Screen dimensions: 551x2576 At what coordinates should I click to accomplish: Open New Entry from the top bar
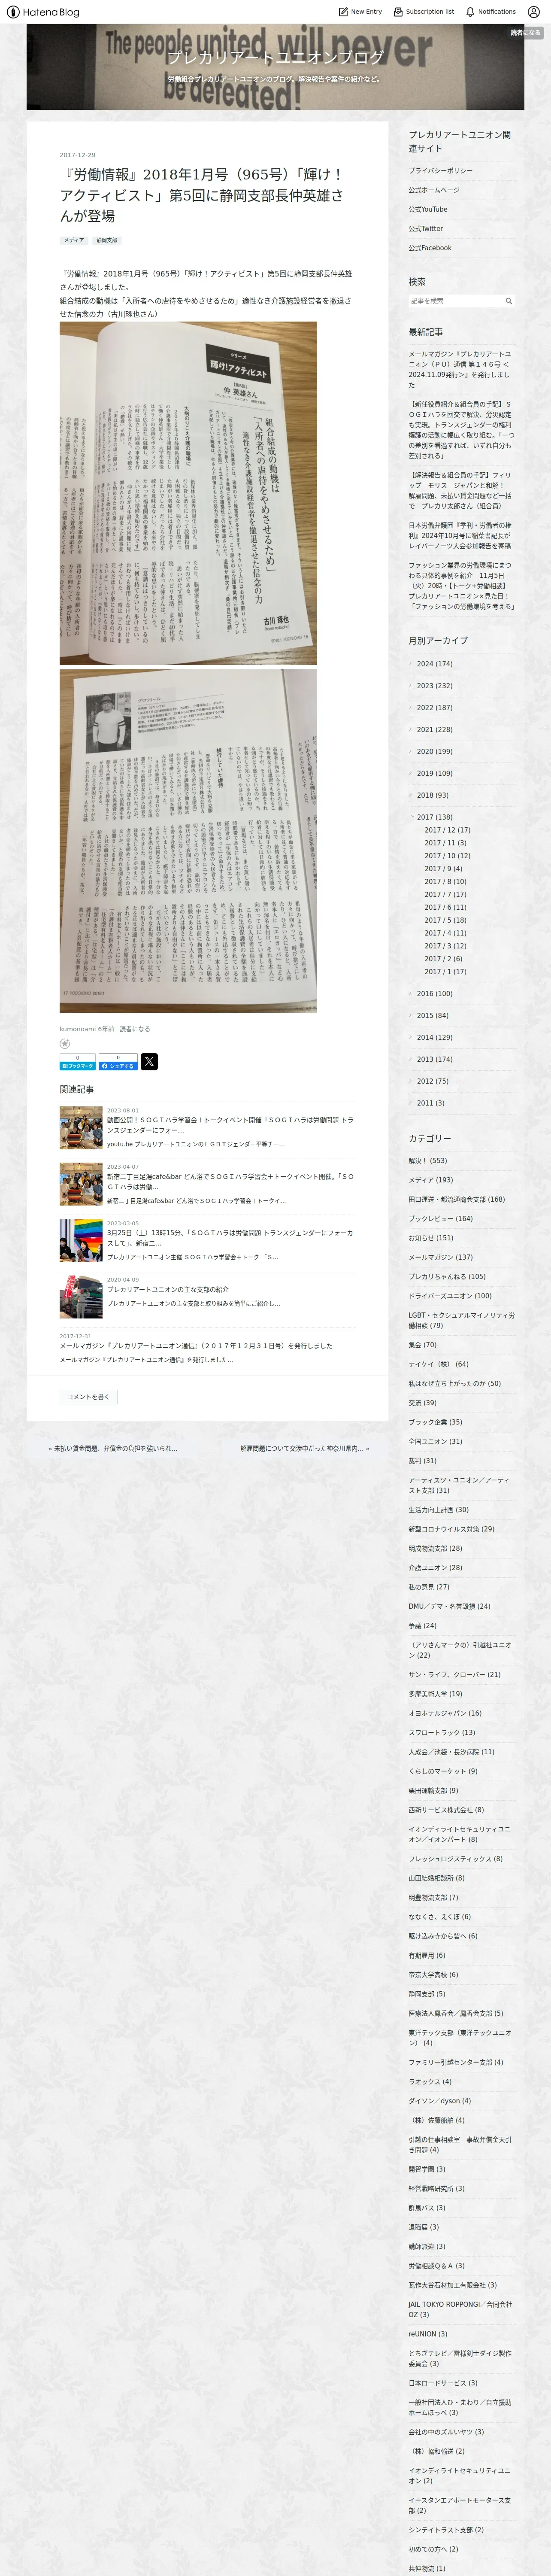(360, 12)
